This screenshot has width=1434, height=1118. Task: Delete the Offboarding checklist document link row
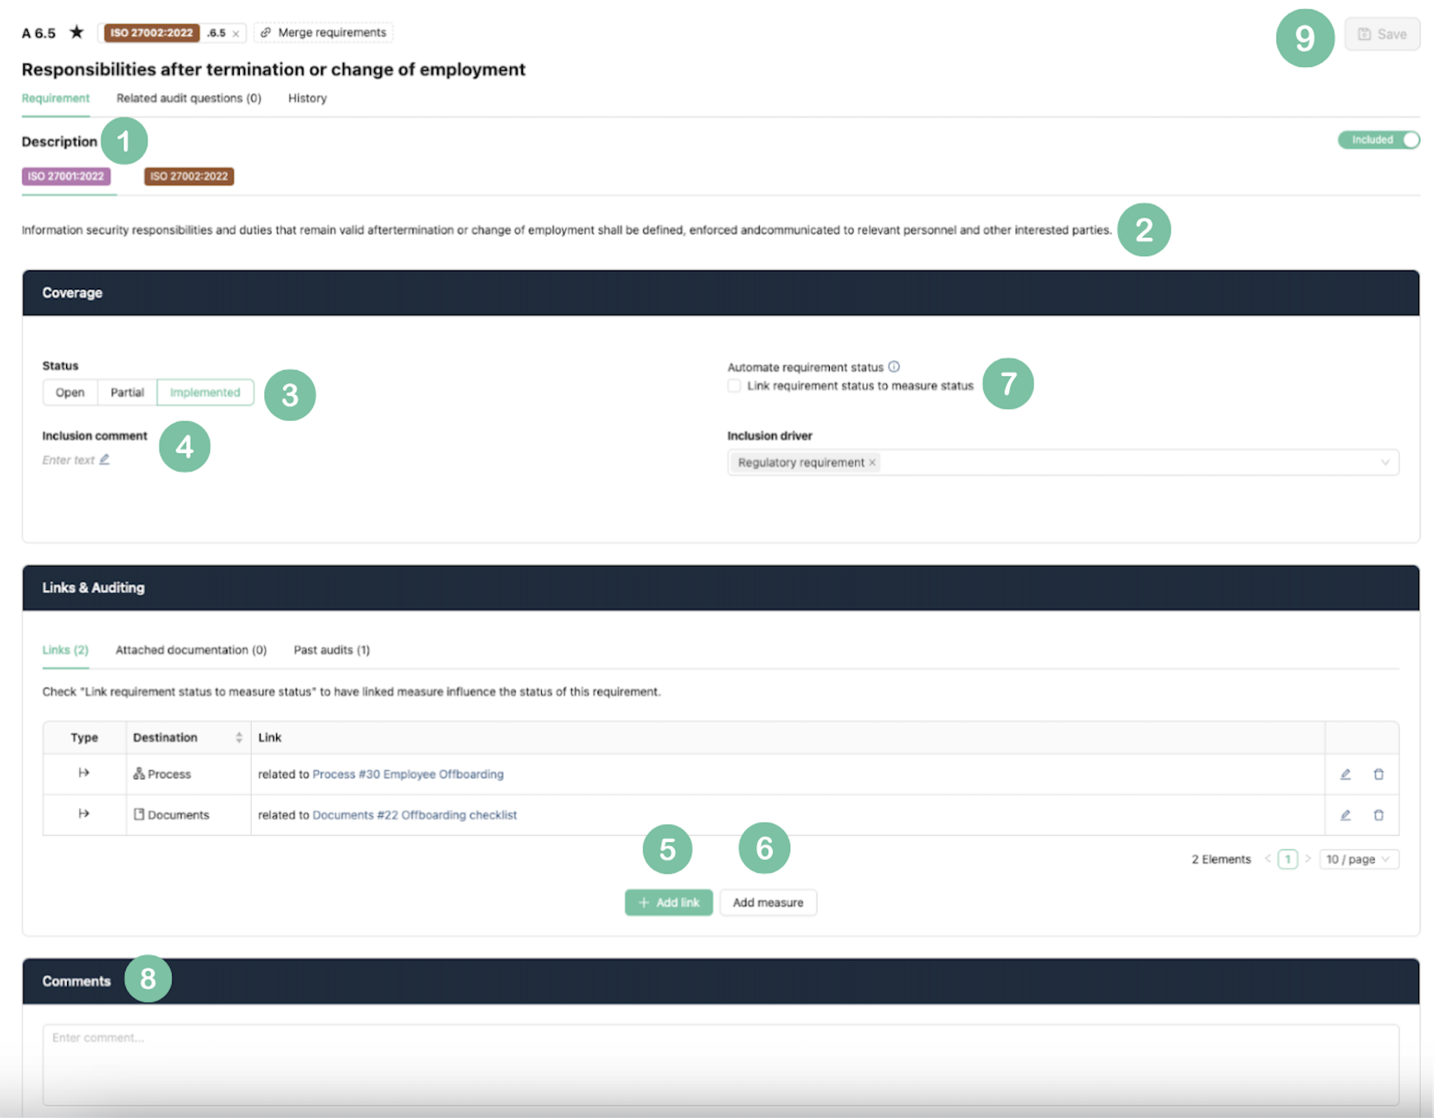tap(1378, 815)
